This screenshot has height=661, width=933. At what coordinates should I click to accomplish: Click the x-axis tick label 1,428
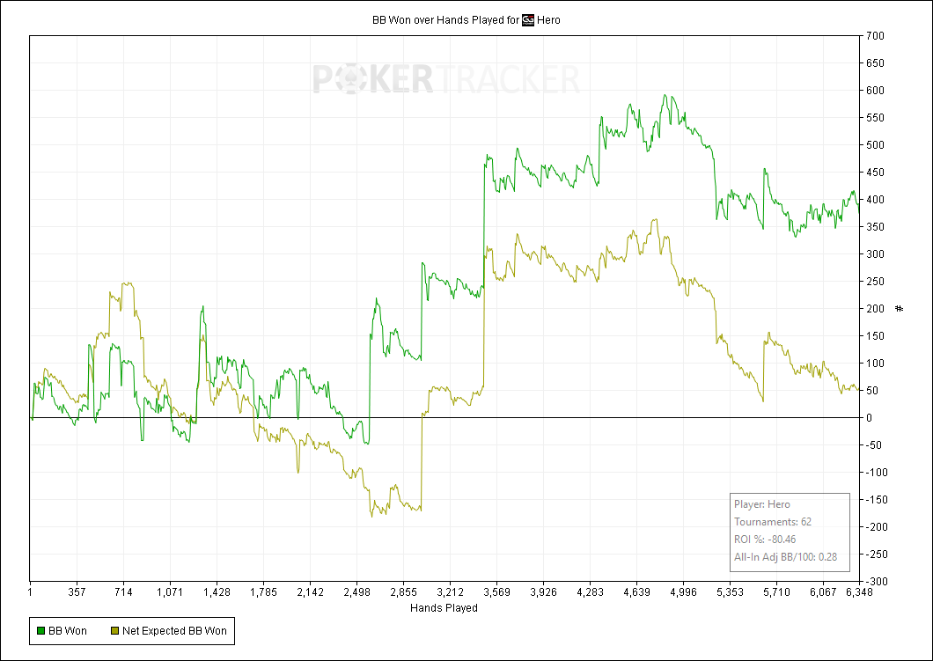point(217,592)
